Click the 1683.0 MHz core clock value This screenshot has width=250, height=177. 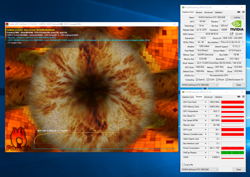tap(214, 102)
